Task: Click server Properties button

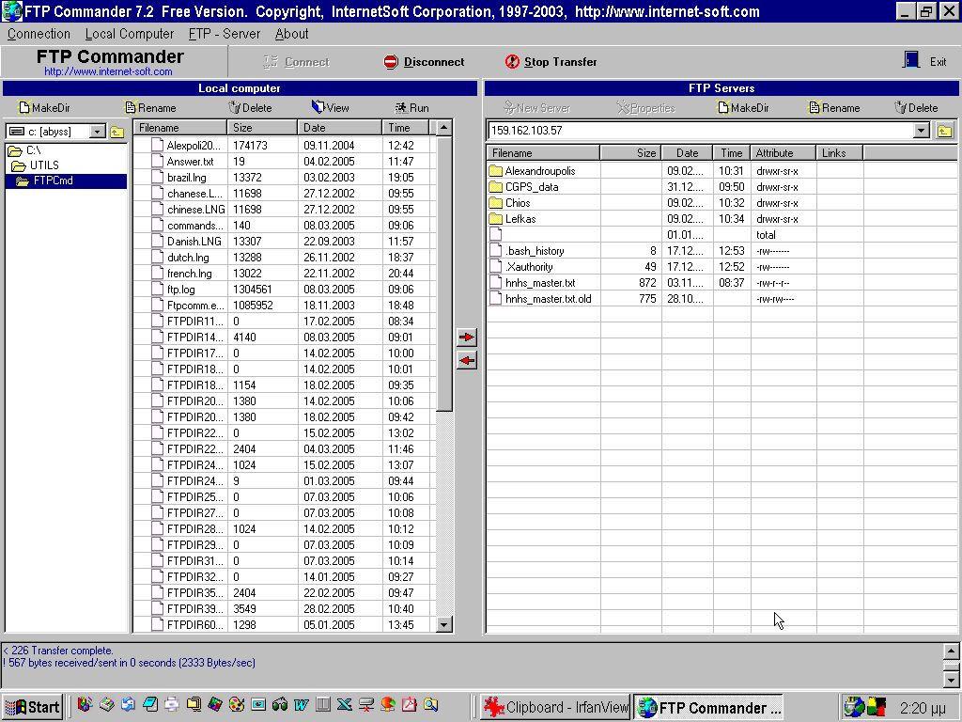Action: pos(645,107)
